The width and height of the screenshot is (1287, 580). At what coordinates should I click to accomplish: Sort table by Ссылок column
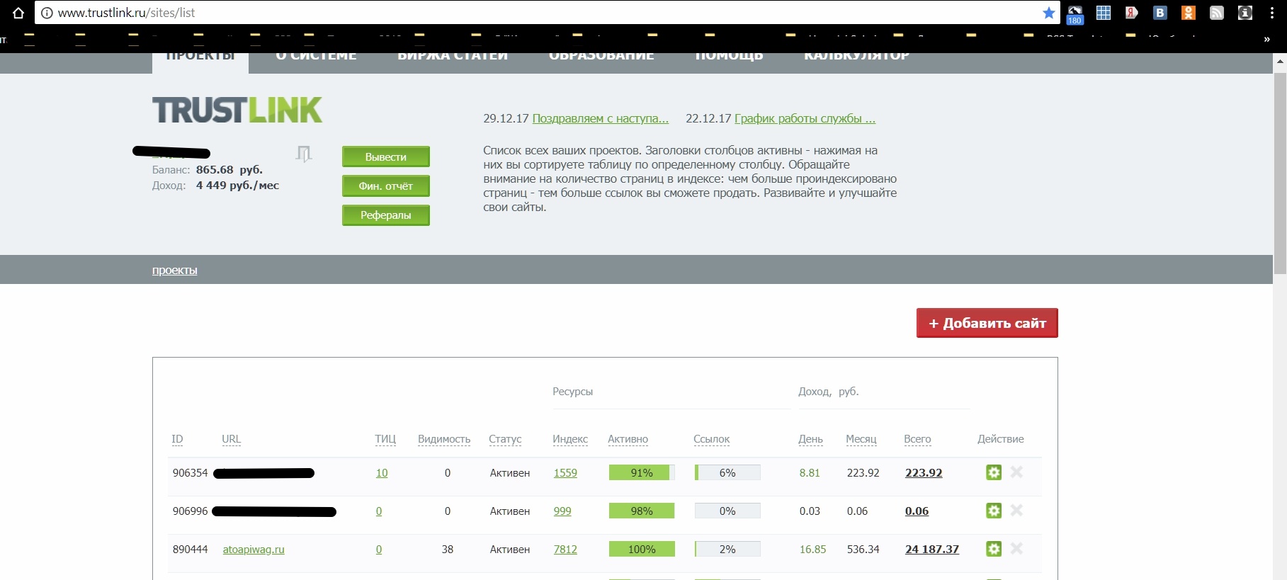click(712, 439)
